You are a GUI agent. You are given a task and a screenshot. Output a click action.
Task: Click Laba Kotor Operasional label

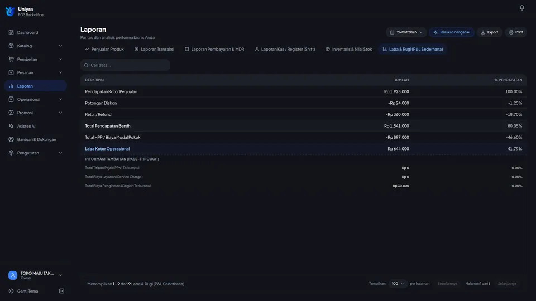pos(107,149)
